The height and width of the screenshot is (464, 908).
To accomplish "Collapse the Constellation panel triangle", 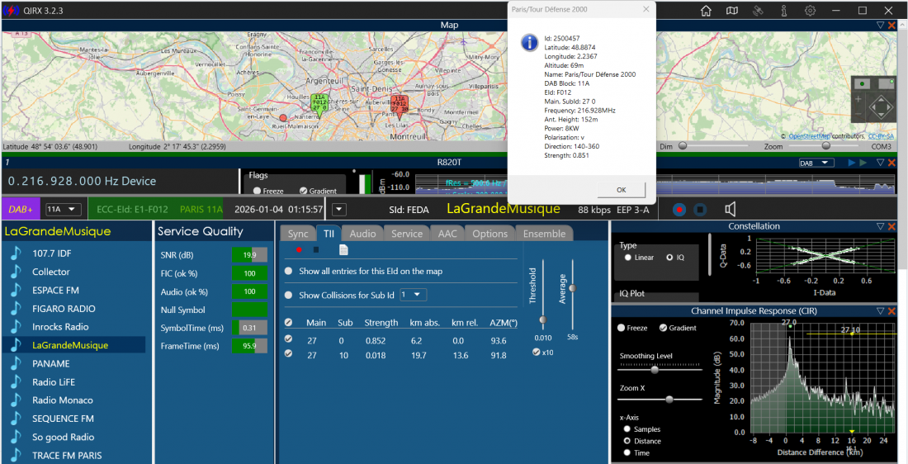I will pos(880,226).
